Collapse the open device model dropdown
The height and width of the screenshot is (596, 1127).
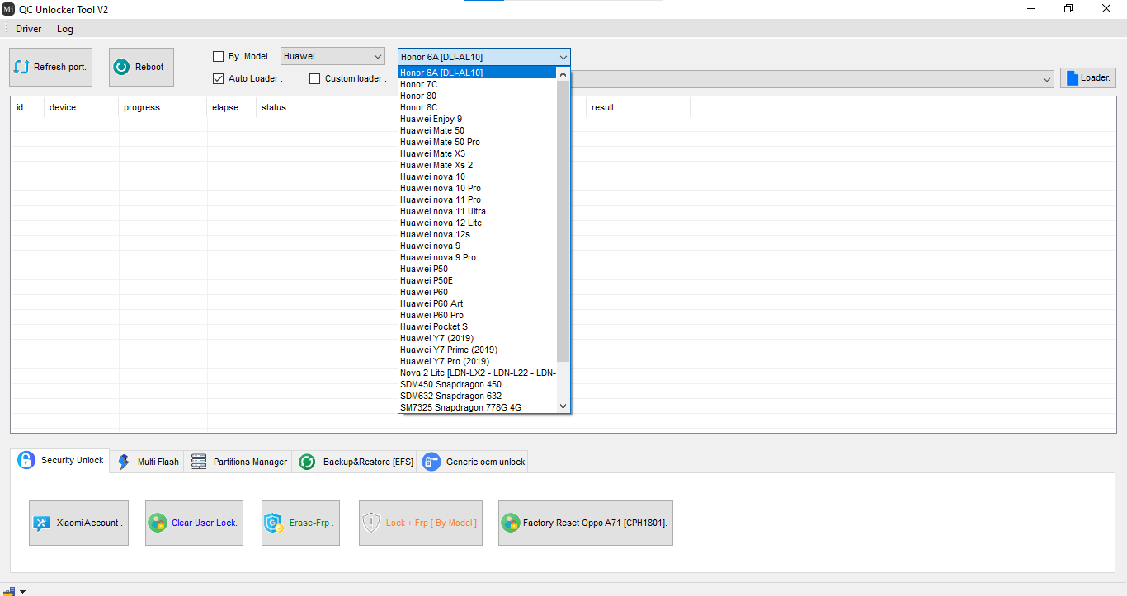[563, 56]
